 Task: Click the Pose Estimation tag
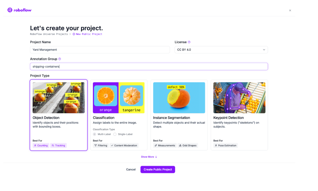226,146
